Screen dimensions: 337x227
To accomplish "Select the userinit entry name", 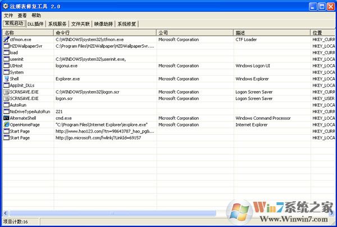I will coord(16,59).
